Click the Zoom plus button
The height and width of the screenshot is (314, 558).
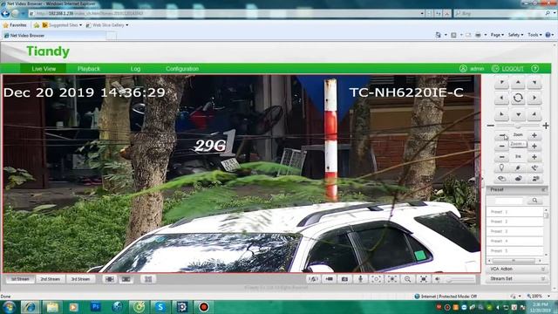534,135
